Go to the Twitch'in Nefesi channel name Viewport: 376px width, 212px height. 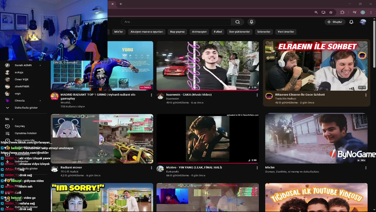[x=285, y=99]
